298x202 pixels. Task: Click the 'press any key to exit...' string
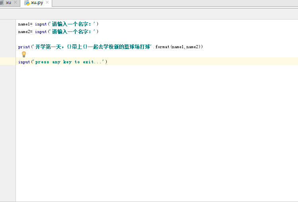pyautogui.click(x=70, y=62)
